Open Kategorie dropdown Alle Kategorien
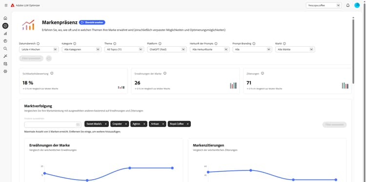 coord(81,49)
